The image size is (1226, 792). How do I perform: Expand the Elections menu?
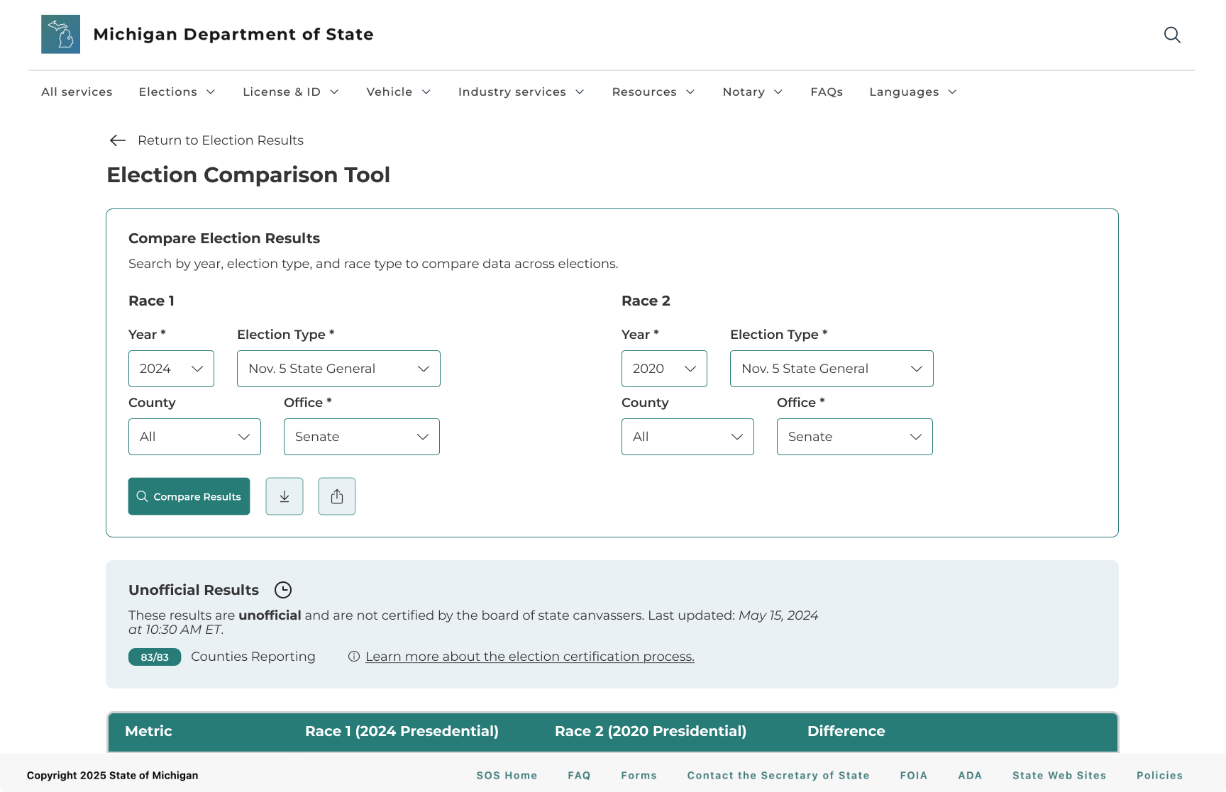click(x=177, y=91)
